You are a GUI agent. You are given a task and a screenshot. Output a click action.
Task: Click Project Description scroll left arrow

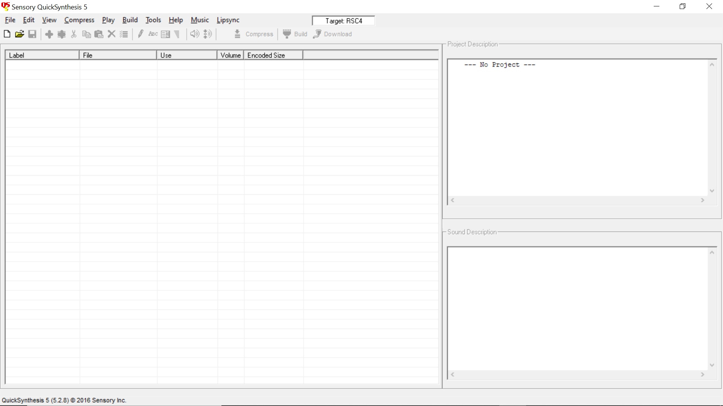453,200
